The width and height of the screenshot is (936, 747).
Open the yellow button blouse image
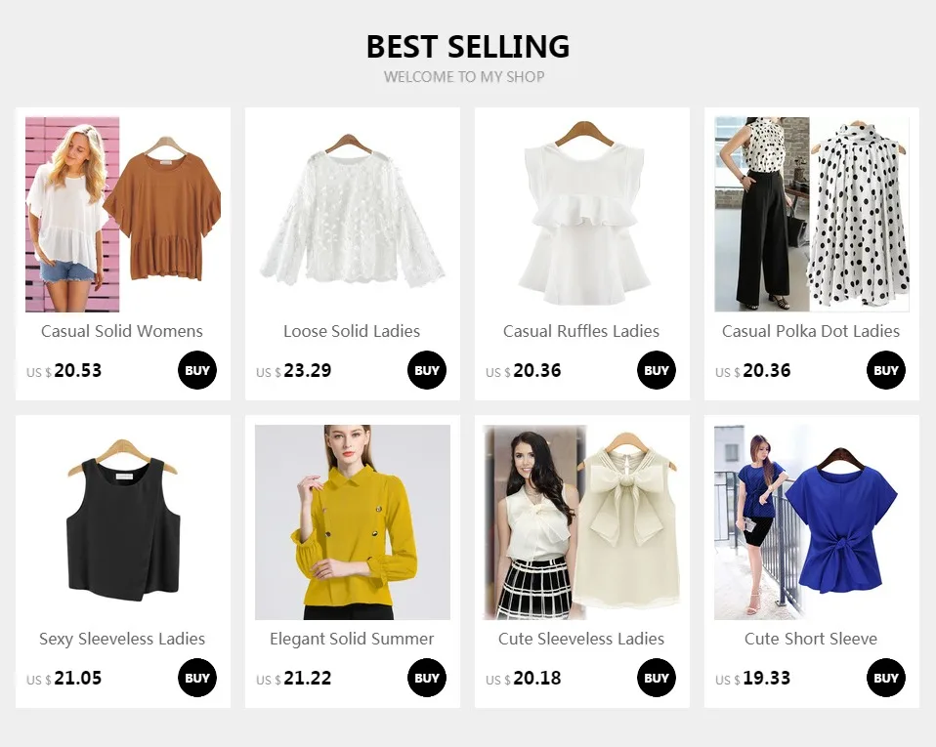352,522
